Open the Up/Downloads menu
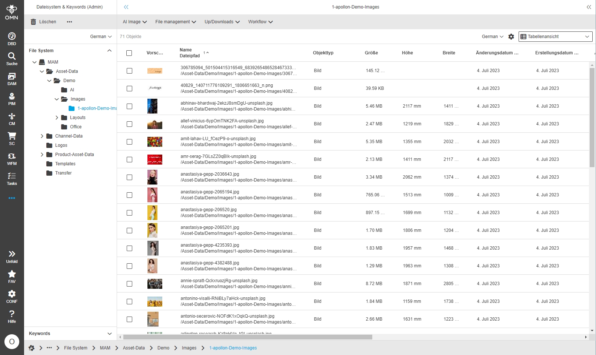Viewport: 596px width, 355px height. click(222, 22)
